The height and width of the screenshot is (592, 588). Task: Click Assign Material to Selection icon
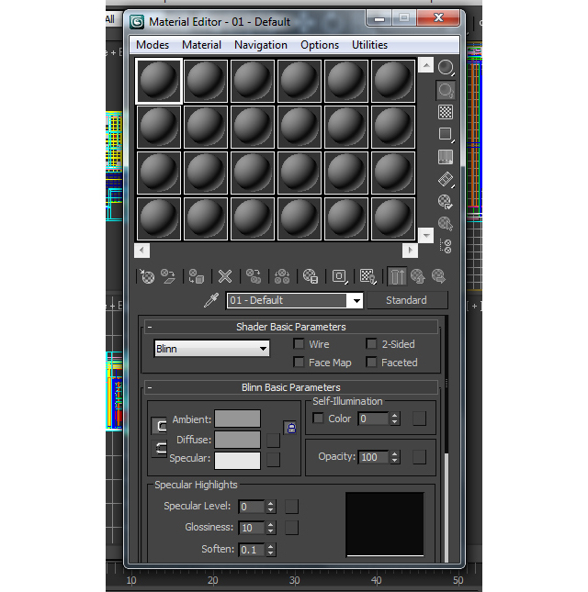[197, 276]
